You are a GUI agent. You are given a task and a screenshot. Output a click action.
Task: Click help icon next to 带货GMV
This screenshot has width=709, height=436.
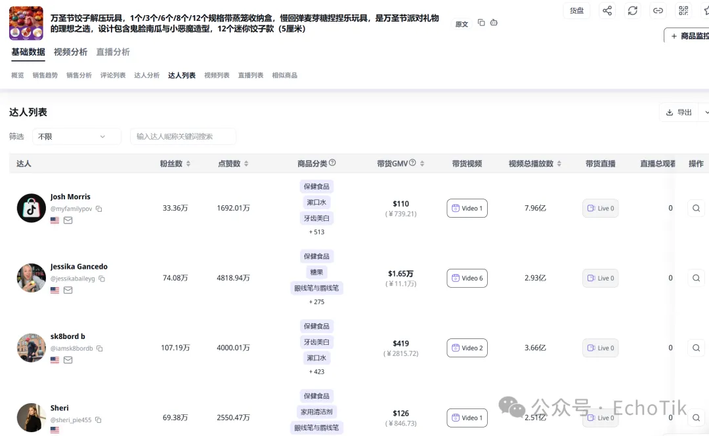[412, 163]
